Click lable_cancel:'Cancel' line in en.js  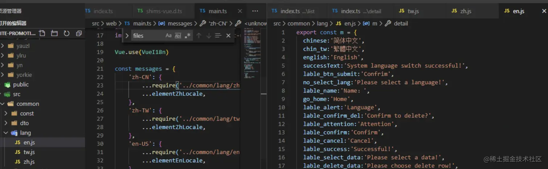click(x=340, y=141)
